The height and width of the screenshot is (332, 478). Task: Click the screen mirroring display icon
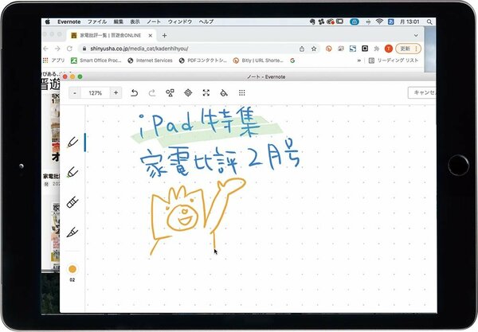pos(340,21)
